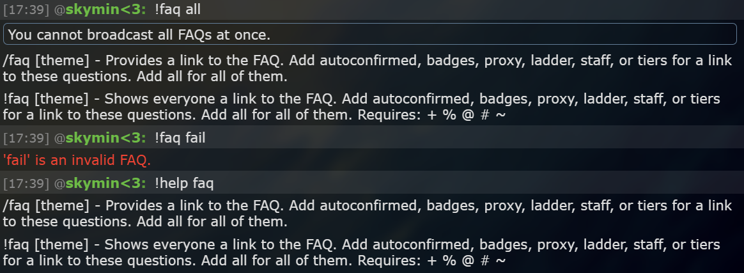This screenshot has width=744, height=273.
Task: Click the "/faq [theme]" help line below "!help faq"
Action: (x=368, y=214)
